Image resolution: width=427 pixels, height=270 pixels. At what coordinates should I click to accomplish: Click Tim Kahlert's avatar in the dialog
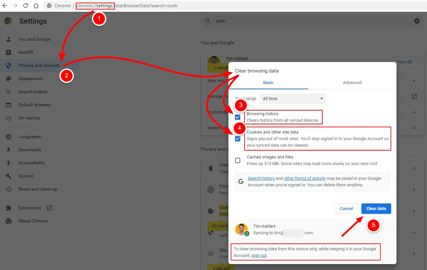(x=242, y=230)
